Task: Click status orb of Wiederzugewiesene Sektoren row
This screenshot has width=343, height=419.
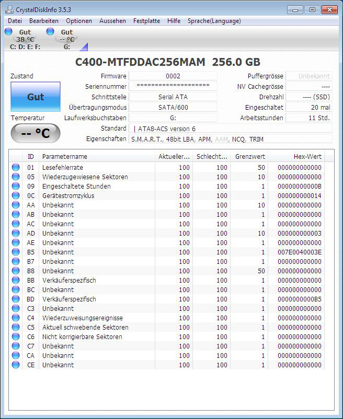Action: [x=16, y=177]
